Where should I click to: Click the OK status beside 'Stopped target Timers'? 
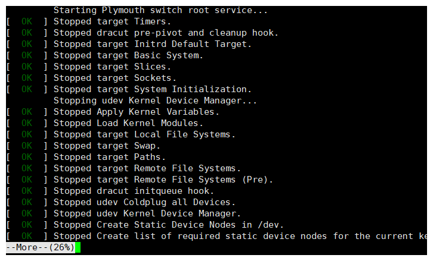pos(27,22)
